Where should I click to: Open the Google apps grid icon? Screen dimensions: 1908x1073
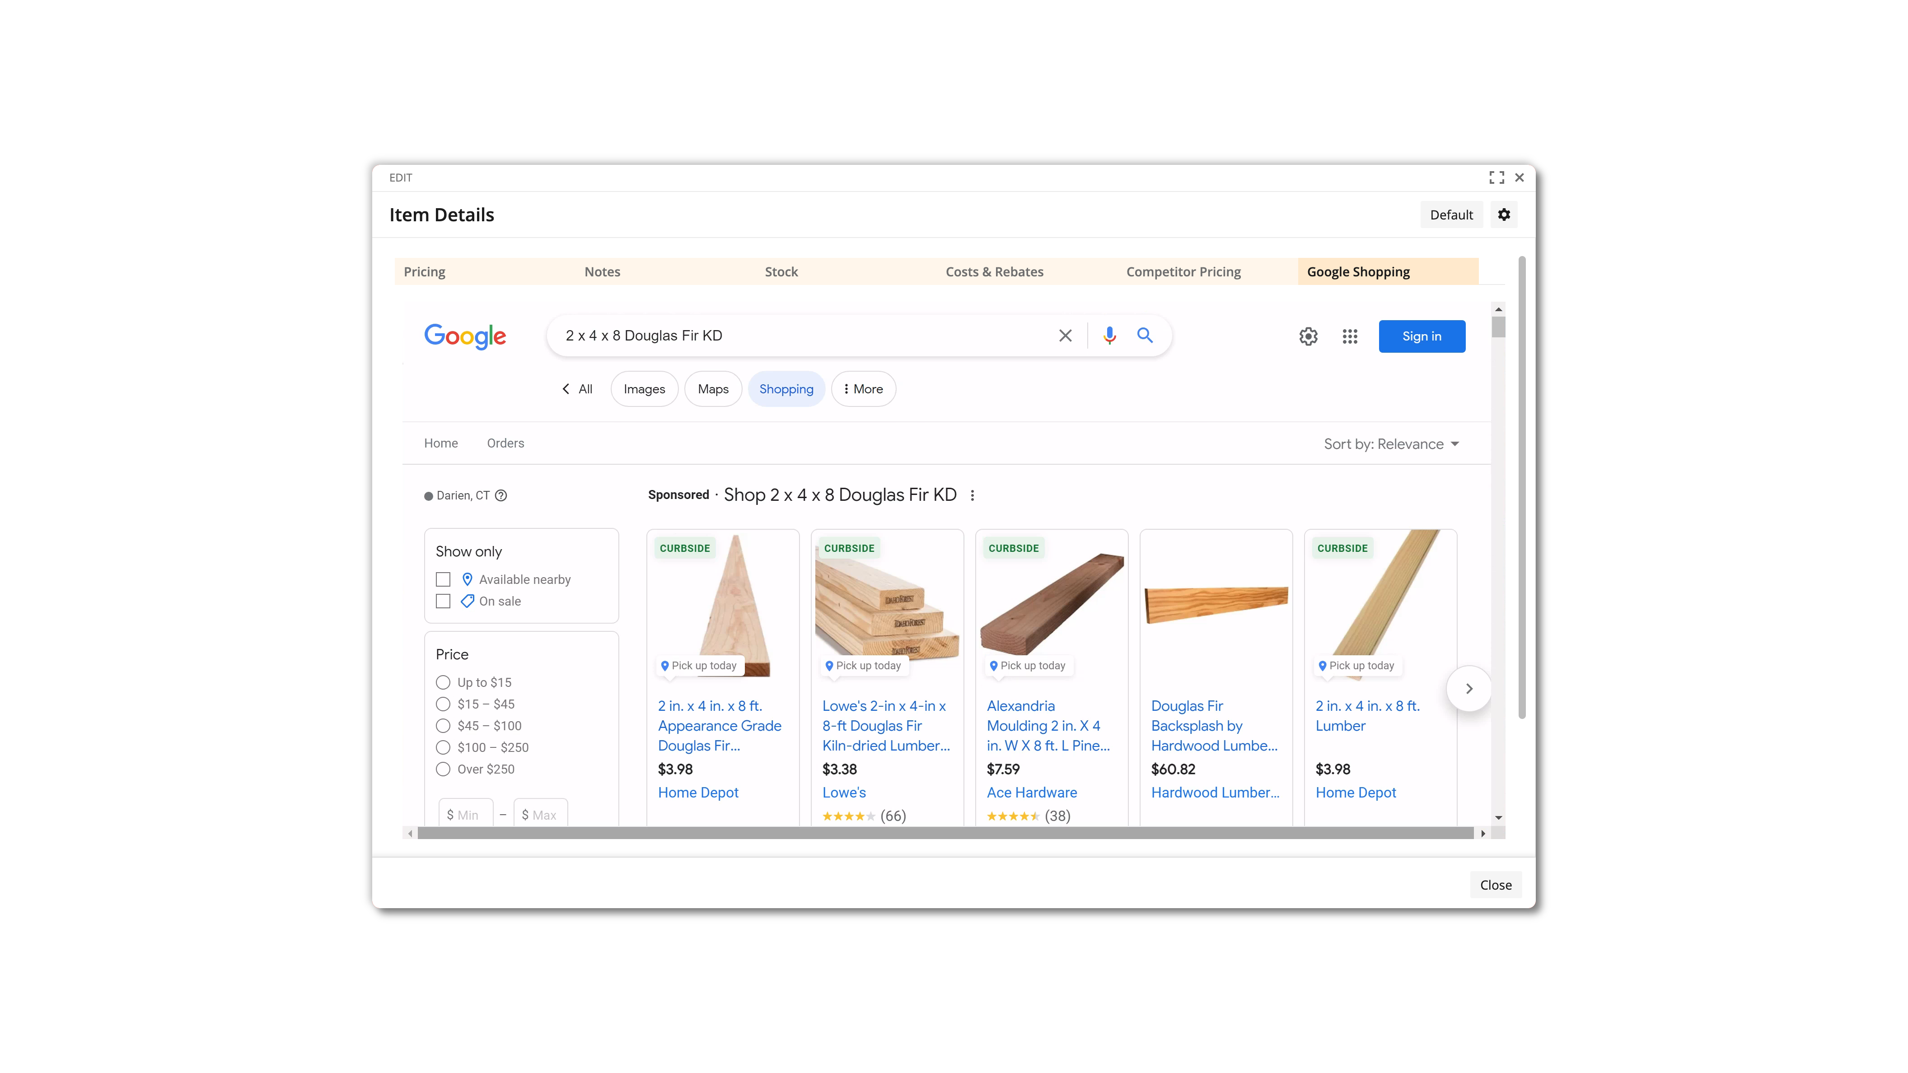1350,336
